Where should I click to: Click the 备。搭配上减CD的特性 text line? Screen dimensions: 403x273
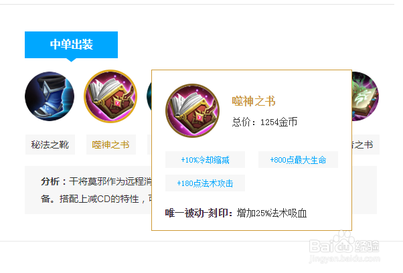coord(96,199)
